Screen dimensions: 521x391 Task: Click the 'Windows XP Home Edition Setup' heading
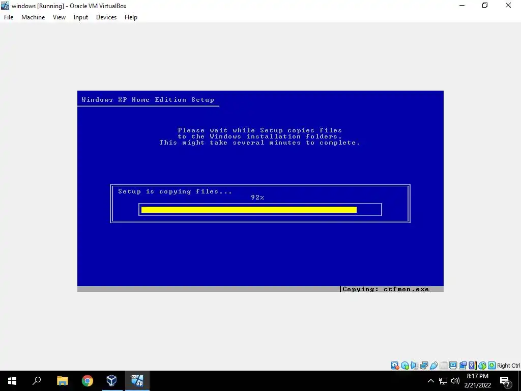point(148,100)
